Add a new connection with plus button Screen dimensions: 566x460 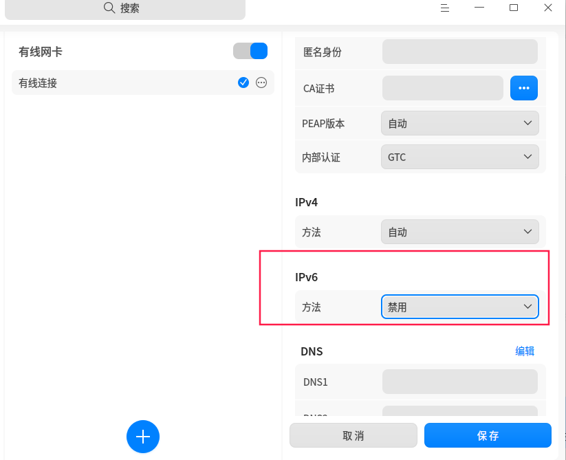[143, 437]
